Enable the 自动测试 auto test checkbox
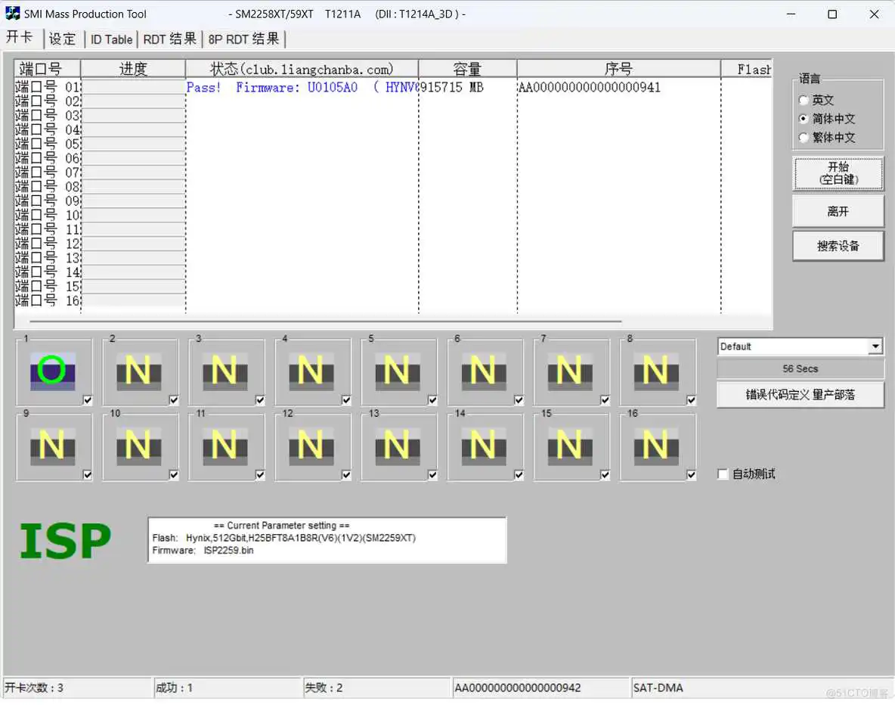895x705 pixels. [x=723, y=474]
